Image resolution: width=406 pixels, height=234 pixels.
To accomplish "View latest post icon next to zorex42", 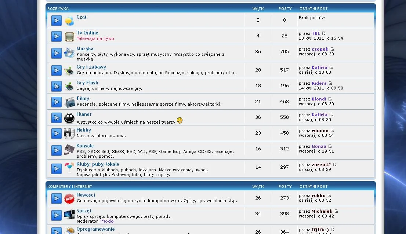I will [335, 165].
